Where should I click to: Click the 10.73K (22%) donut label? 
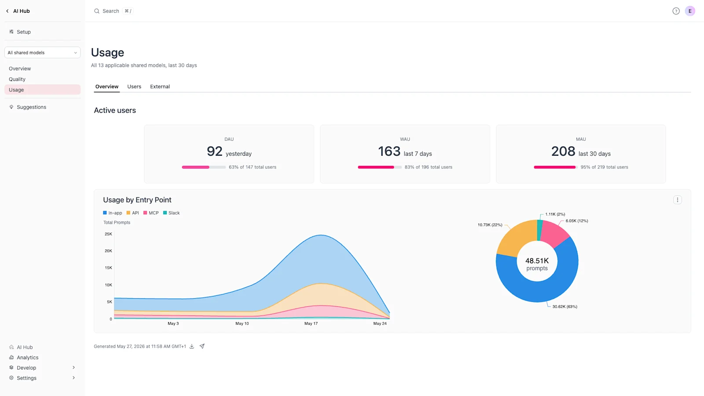490,225
